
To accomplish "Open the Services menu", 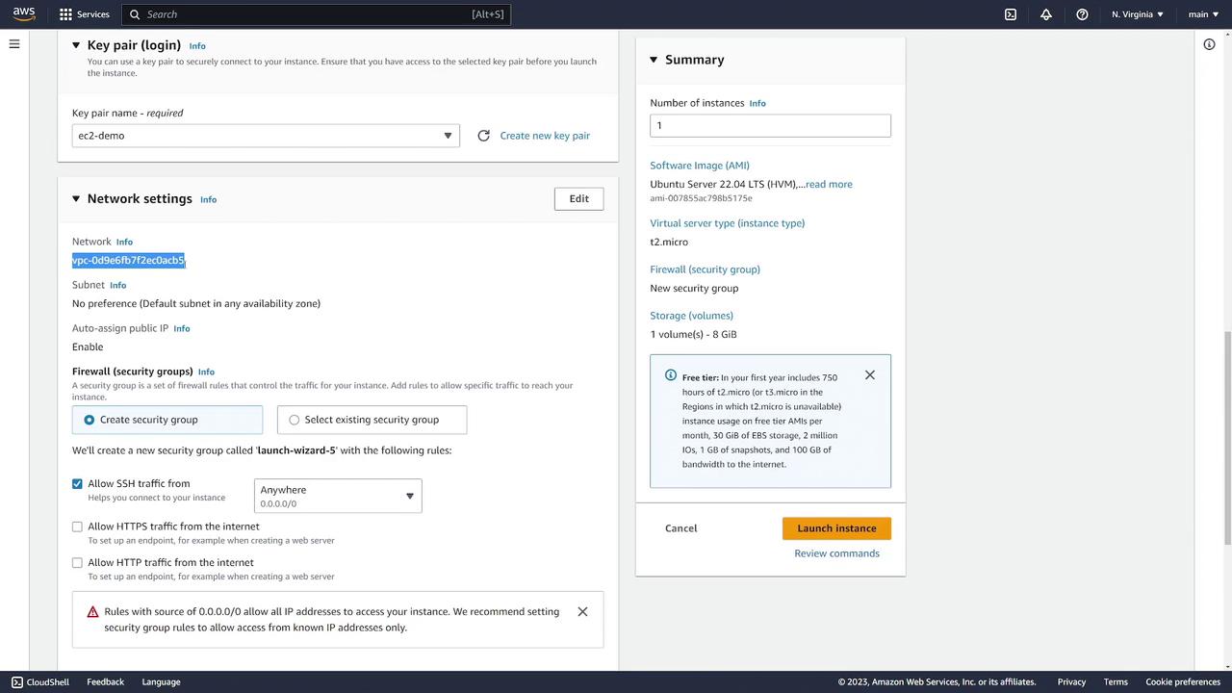I will pos(84,14).
